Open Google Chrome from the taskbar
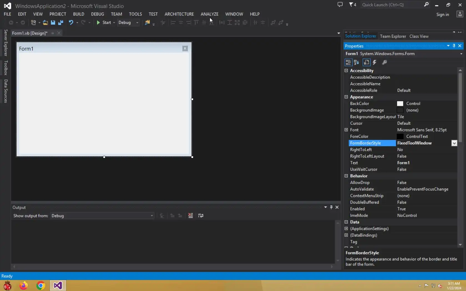 (40, 285)
